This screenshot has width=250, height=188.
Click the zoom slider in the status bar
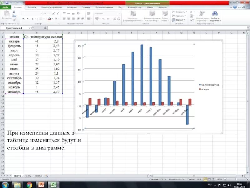pyautogui.click(x=236, y=179)
